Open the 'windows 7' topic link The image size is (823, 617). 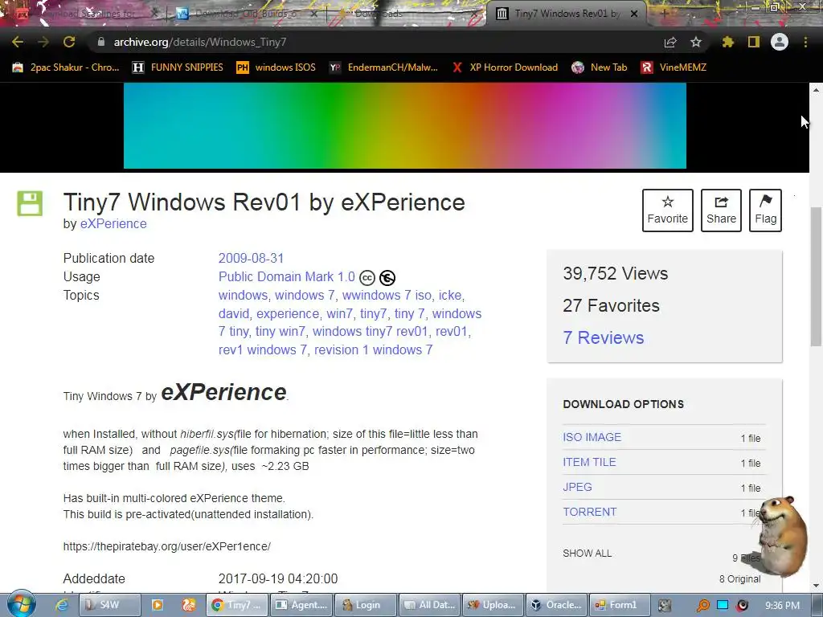(x=305, y=295)
